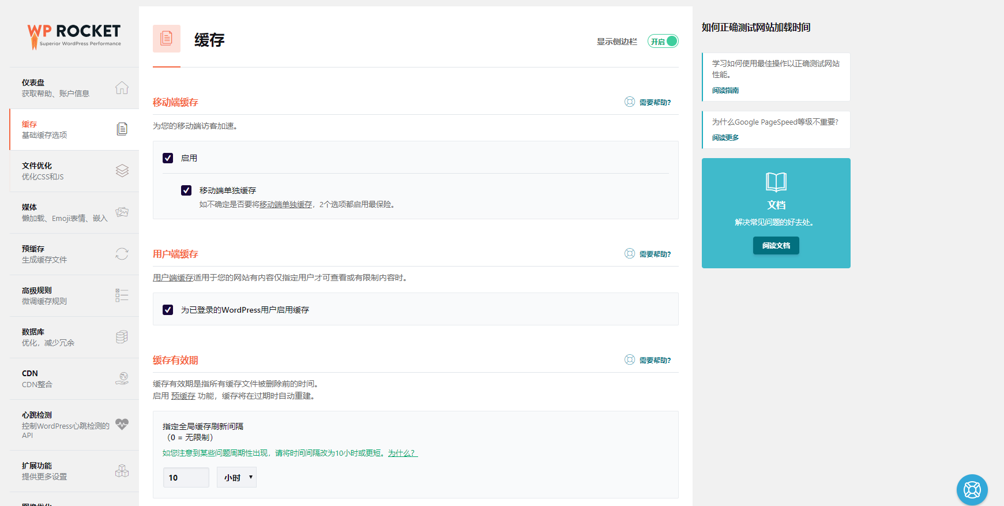The width and height of the screenshot is (1004, 506).
Task: Open the dashboard via its home icon
Action: [x=122, y=88]
